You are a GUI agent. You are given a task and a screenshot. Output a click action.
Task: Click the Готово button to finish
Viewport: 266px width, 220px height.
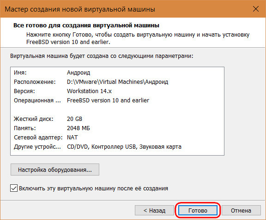[x=198, y=210]
